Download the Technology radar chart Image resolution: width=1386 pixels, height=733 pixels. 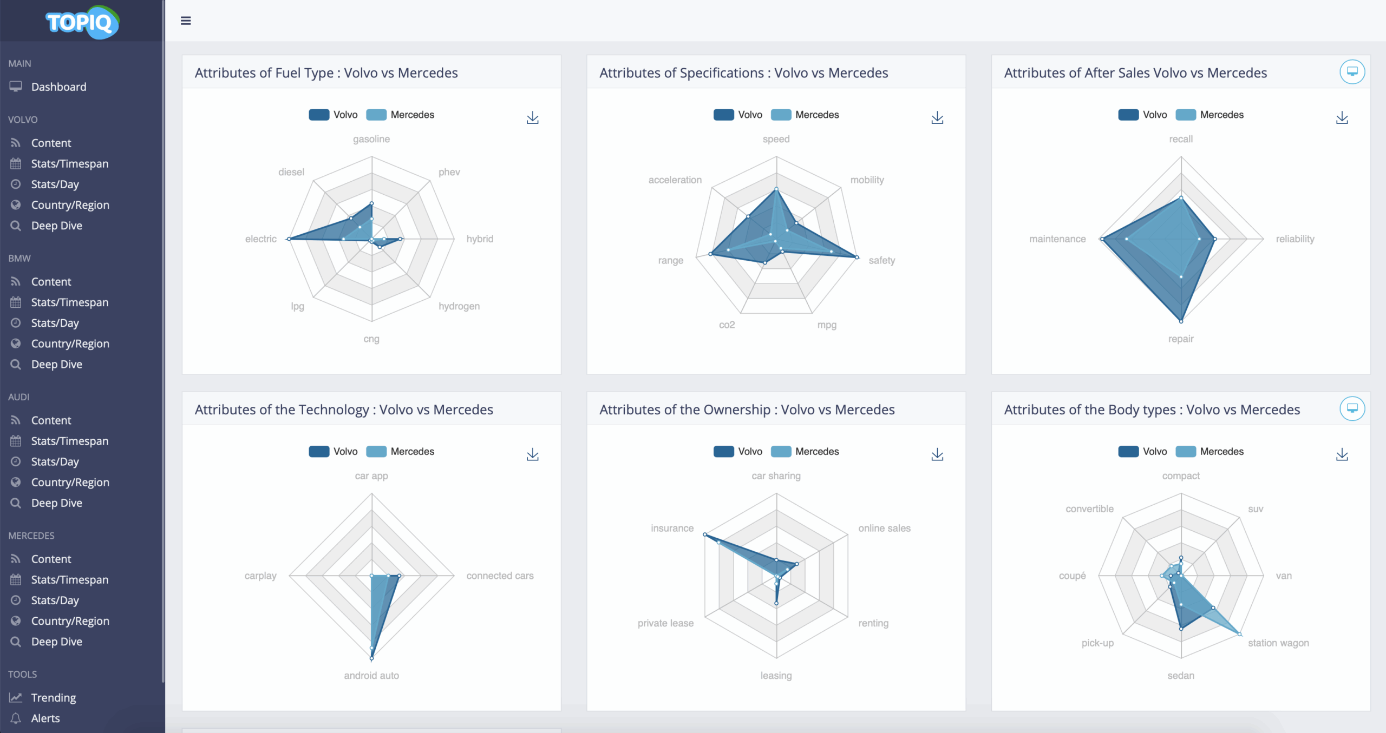[533, 455]
